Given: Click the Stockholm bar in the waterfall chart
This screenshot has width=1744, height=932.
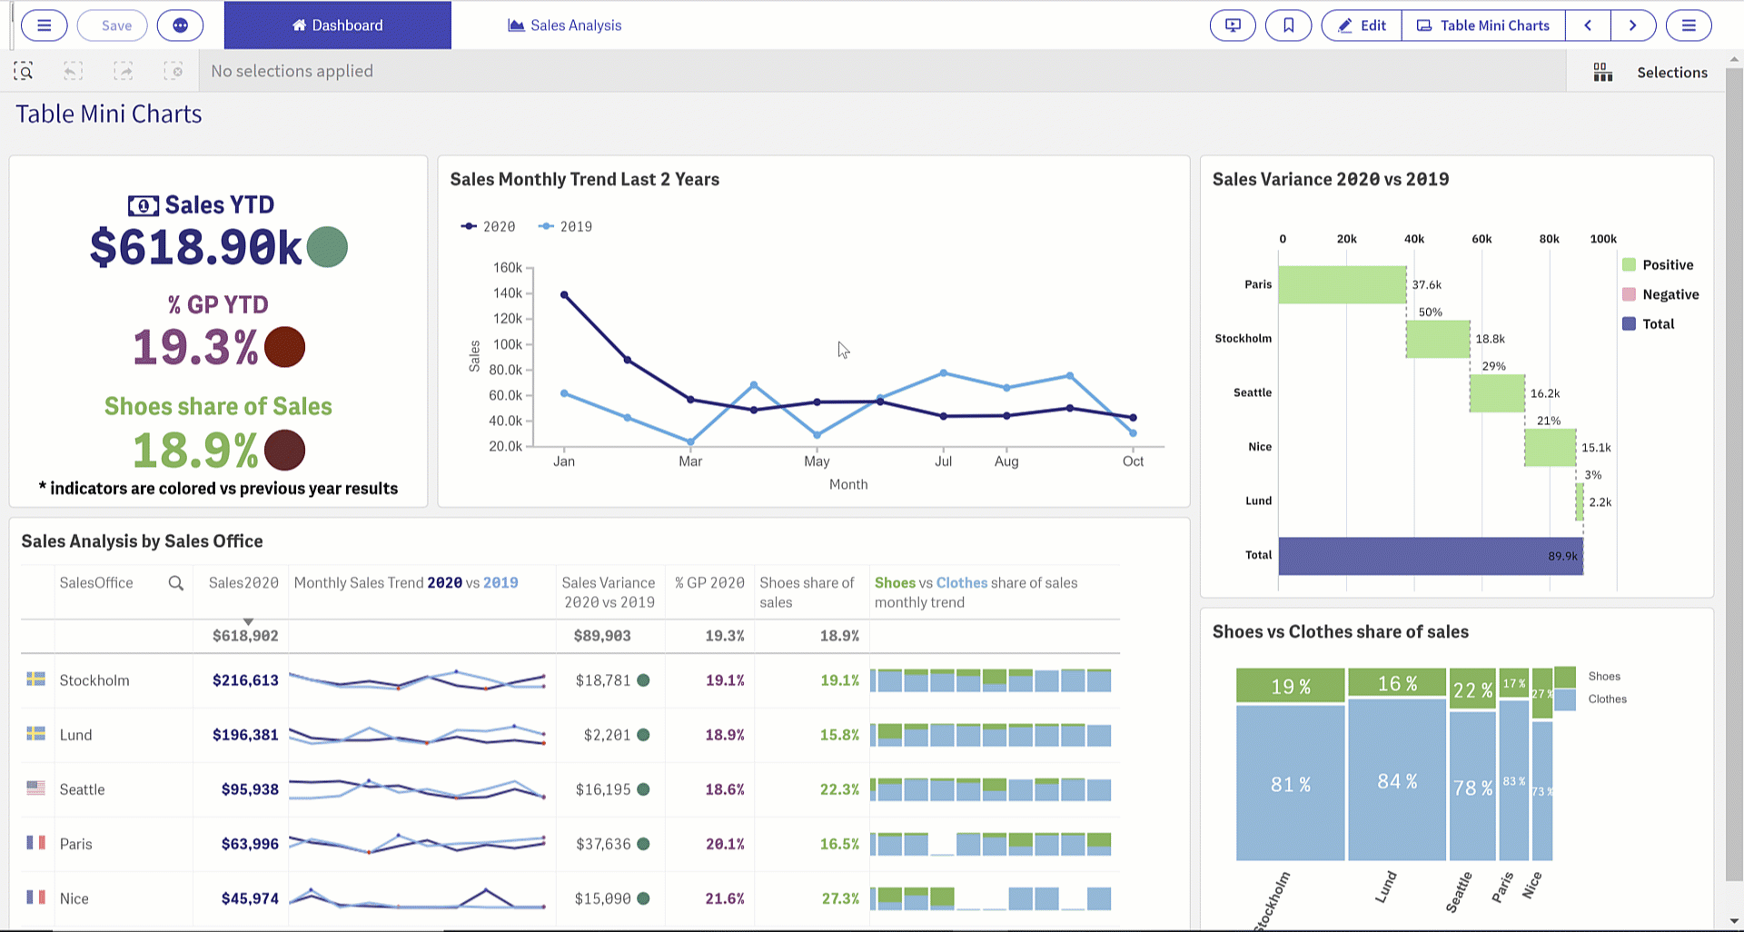Looking at the screenshot, I should (x=1438, y=339).
